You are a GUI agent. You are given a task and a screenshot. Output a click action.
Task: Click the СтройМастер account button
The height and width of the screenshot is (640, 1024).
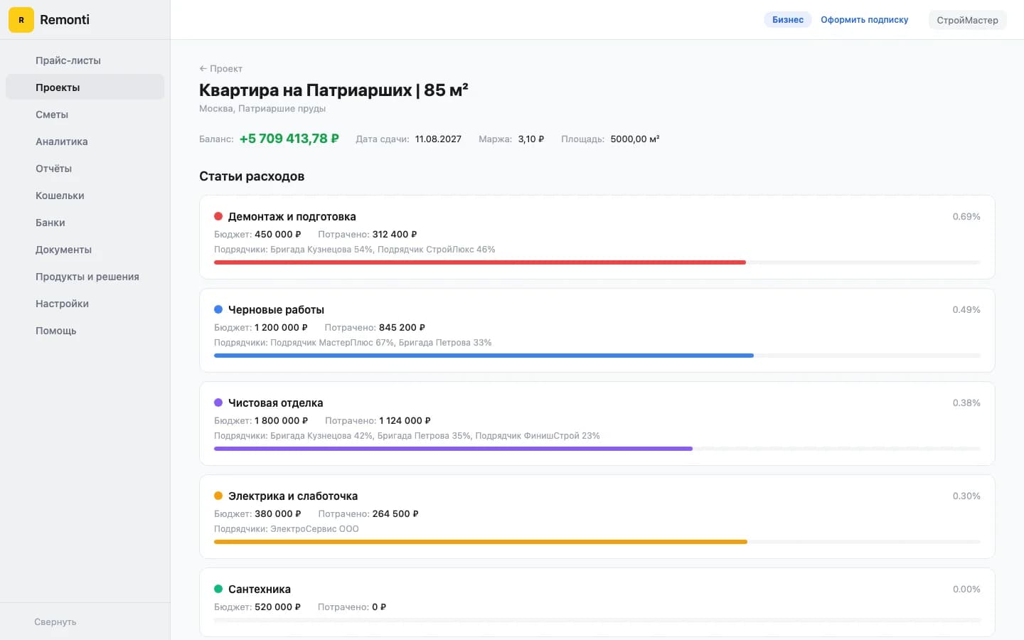point(967,20)
